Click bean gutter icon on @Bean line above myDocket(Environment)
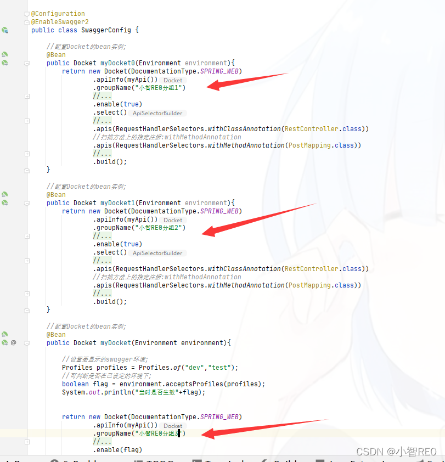Image resolution: width=445 pixels, height=462 pixels. tap(5, 334)
